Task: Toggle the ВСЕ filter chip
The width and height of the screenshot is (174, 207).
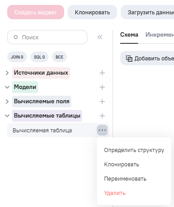Action: coord(59,57)
